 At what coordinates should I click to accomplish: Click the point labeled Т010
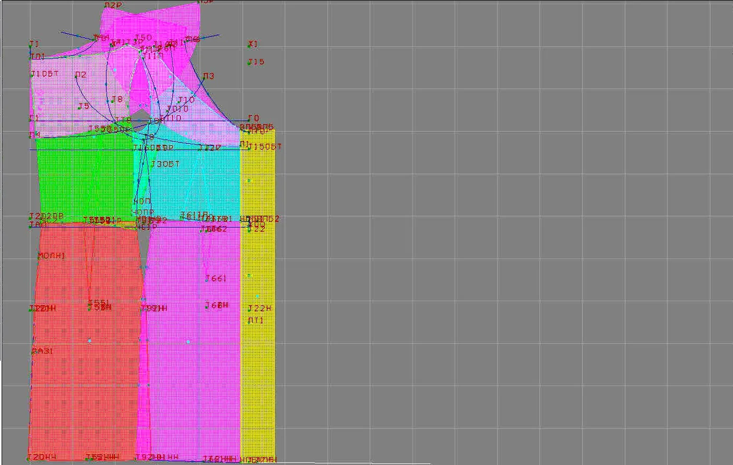coord(177,109)
